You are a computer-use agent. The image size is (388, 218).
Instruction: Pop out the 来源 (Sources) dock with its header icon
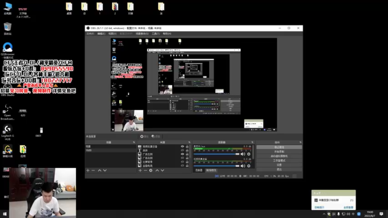coord(189,142)
